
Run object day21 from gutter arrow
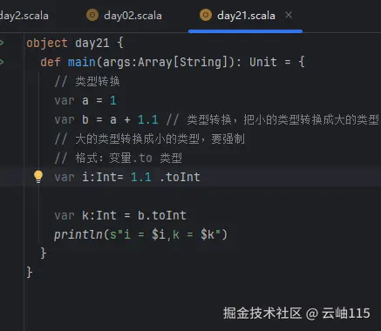point(2,43)
